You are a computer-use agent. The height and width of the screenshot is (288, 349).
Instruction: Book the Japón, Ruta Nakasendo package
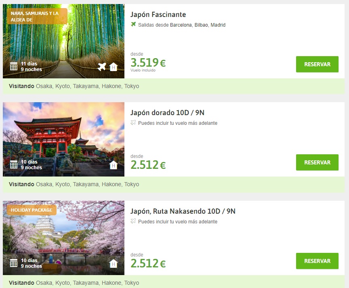point(317,261)
